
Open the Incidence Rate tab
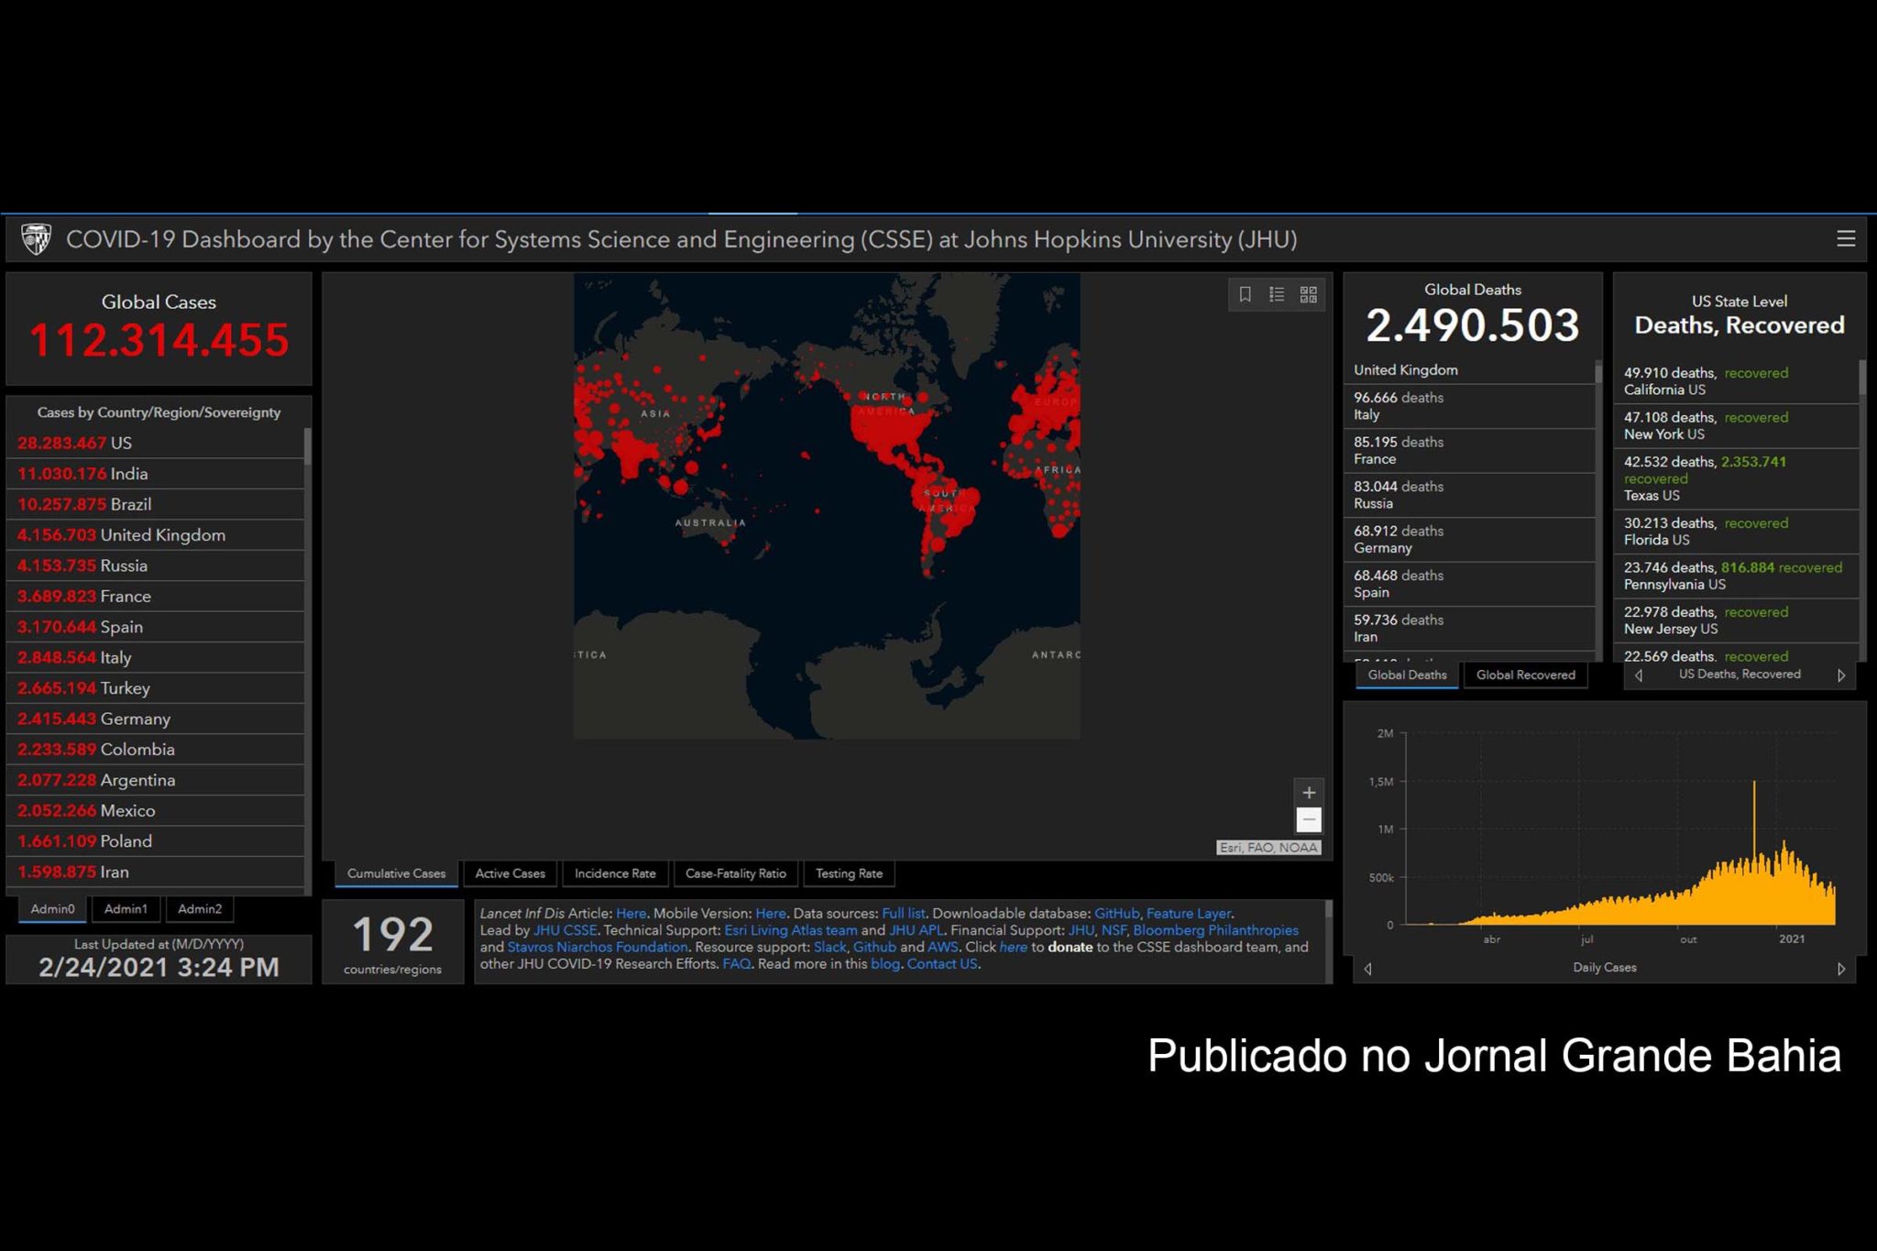click(x=615, y=873)
